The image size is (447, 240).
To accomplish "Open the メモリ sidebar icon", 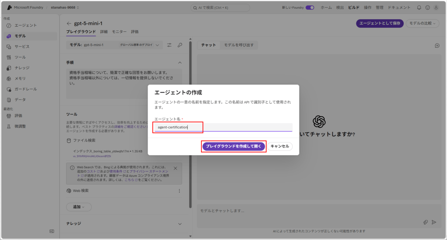I will (x=9, y=79).
